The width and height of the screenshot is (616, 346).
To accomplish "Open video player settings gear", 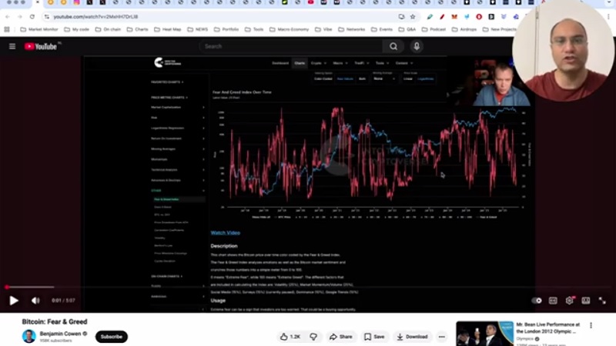I will (x=570, y=301).
